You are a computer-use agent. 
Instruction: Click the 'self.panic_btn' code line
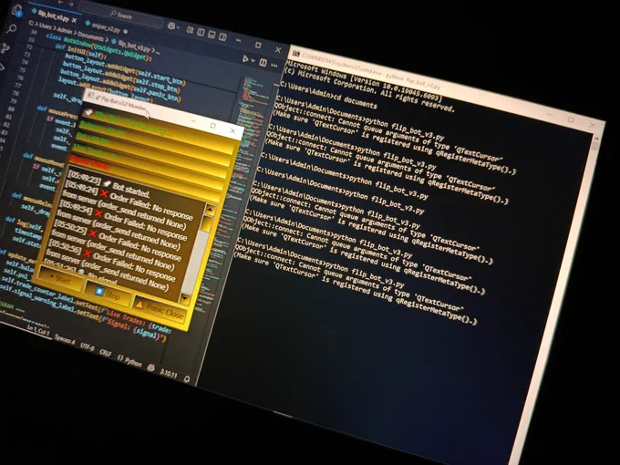coord(119,86)
